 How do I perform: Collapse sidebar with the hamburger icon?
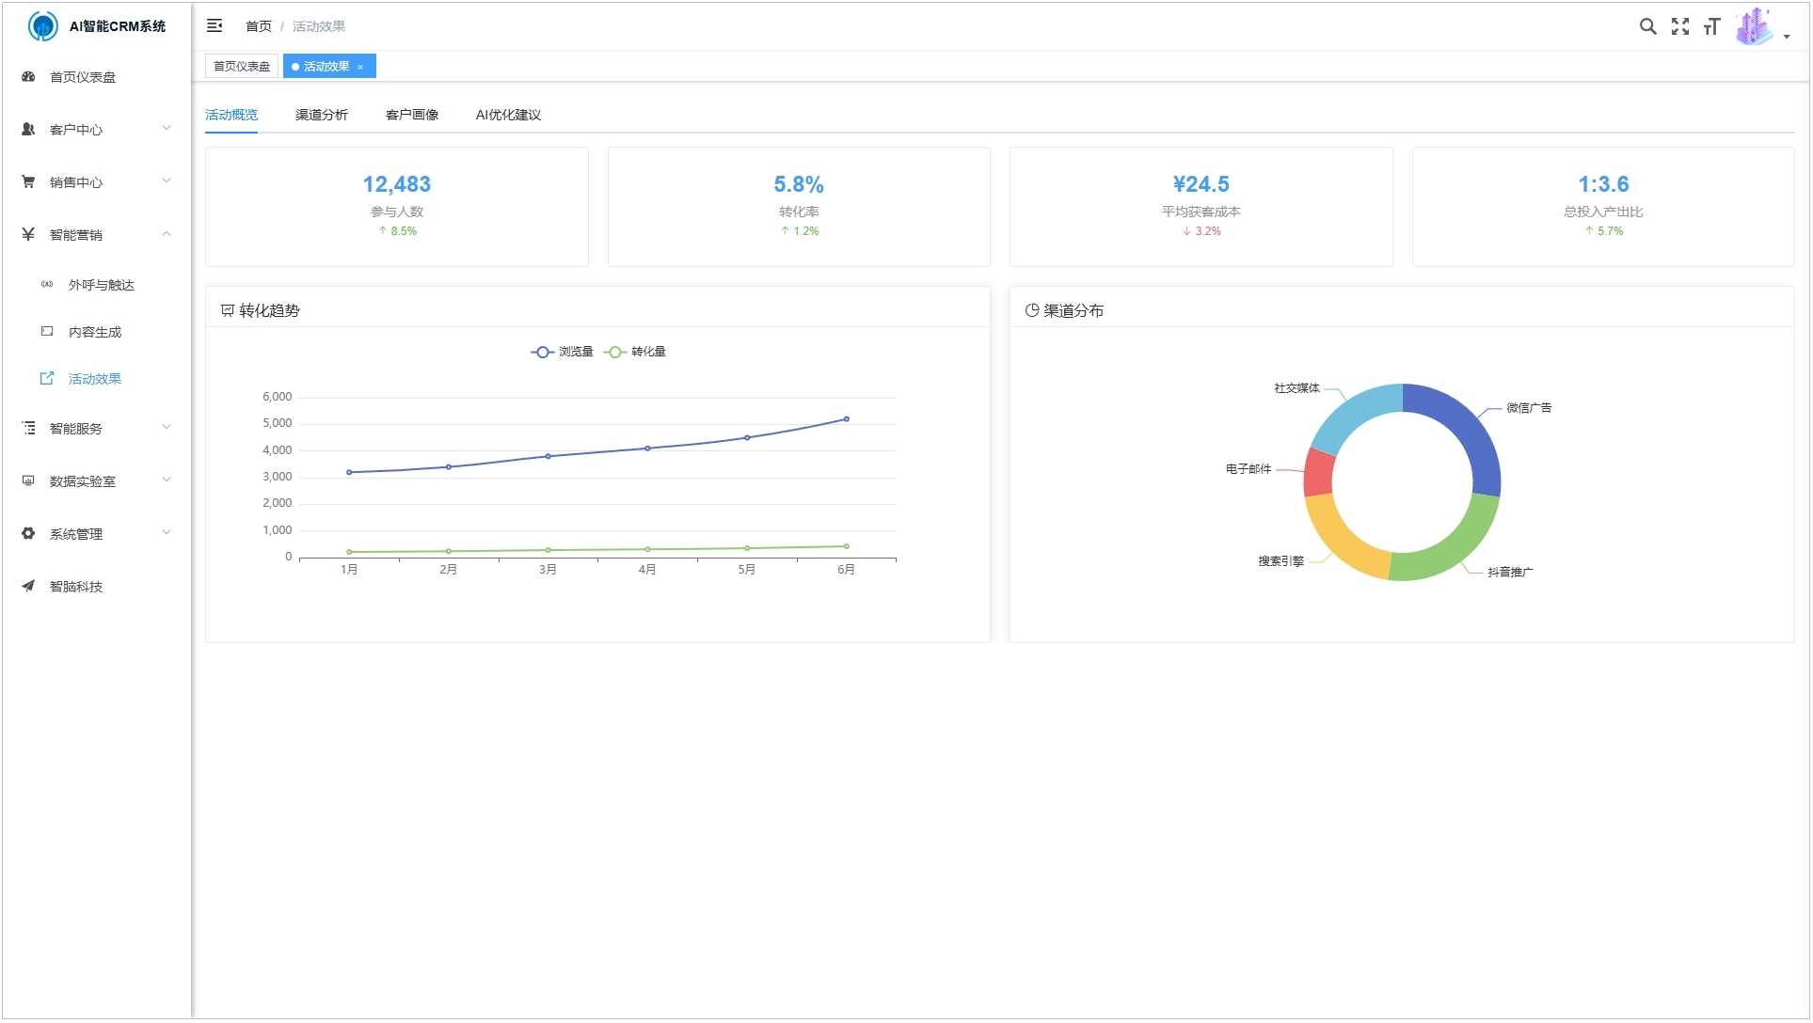[215, 25]
